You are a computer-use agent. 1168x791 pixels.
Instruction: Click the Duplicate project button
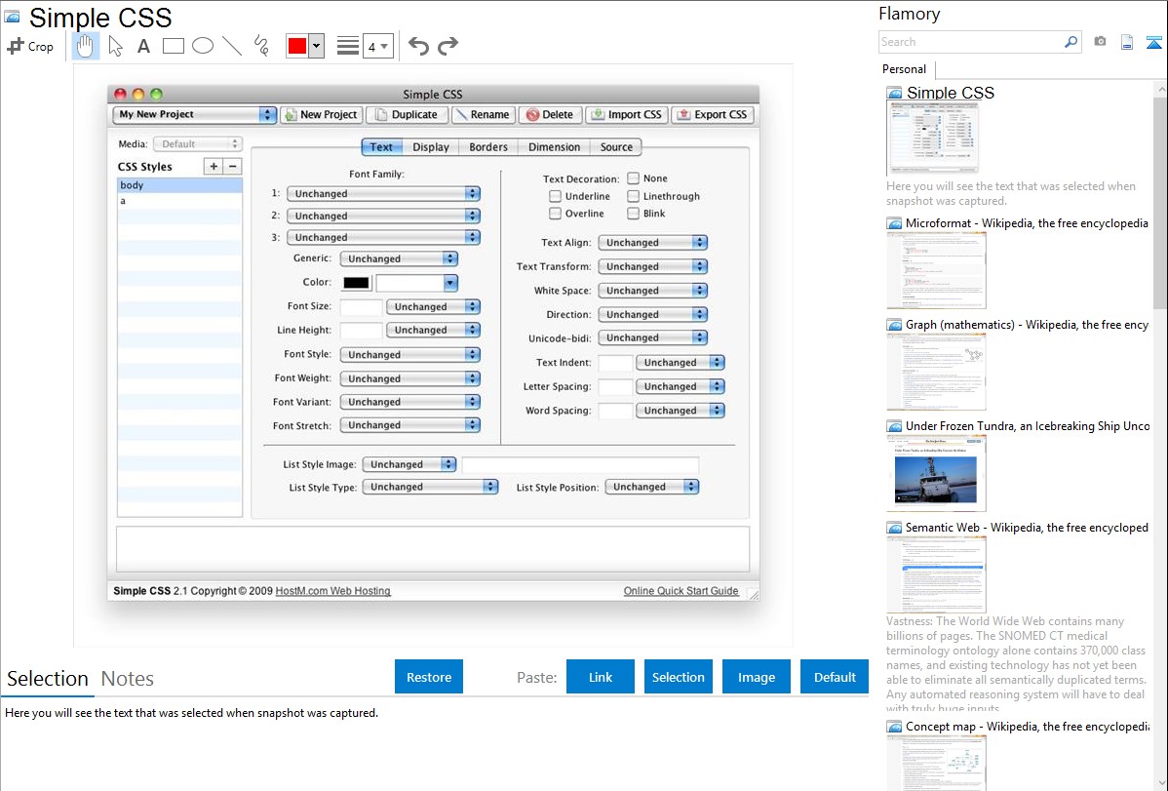point(407,114)
